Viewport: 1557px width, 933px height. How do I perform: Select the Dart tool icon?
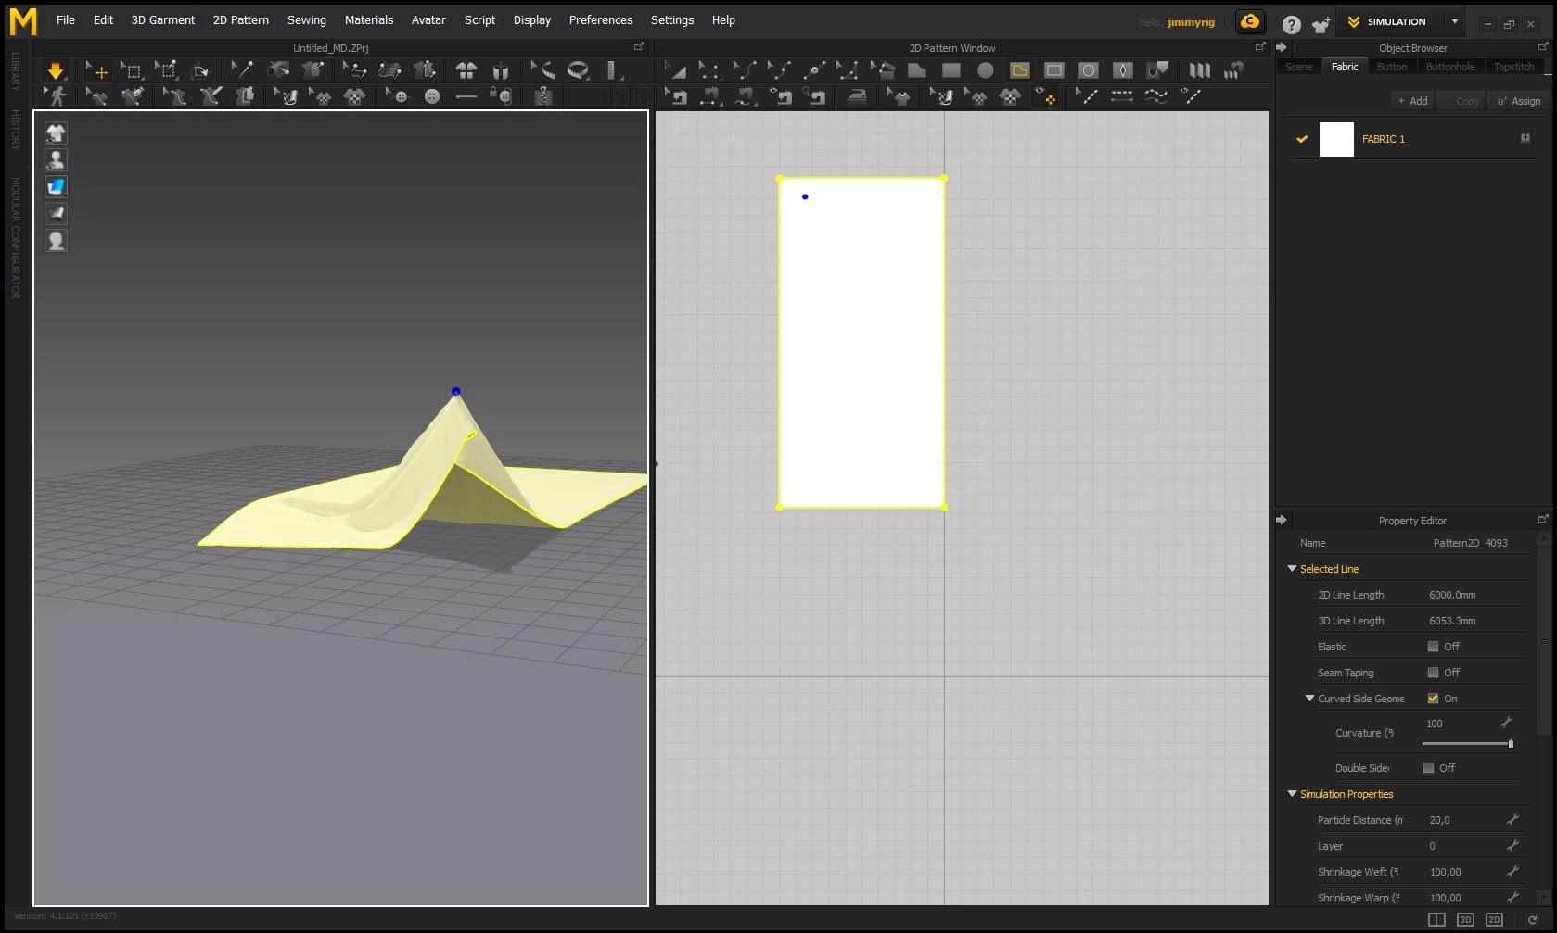pyautogui.click(x=1122, y=70)
